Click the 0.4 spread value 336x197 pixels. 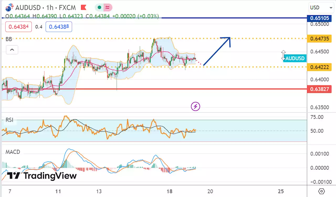[x=39, y=27]
